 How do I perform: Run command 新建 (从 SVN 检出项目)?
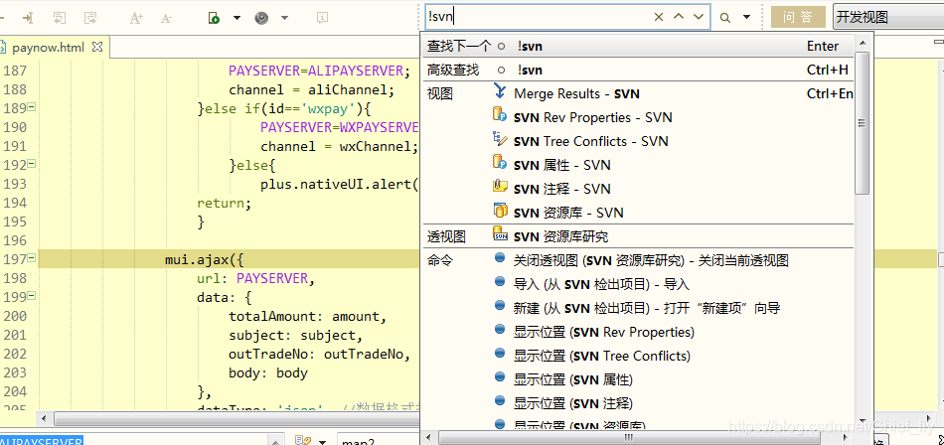(x=647, y=308)
